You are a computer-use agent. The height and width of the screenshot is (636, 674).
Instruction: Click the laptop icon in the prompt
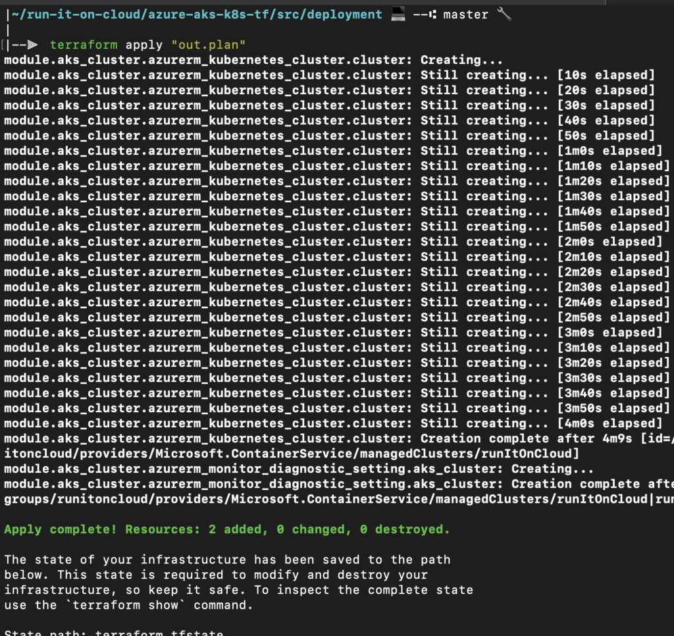[x=398, y=14]
